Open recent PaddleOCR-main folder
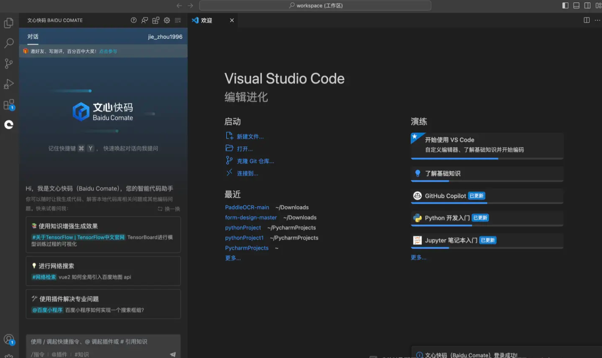This screenshot has height=358, width=602. coord(247,207)
